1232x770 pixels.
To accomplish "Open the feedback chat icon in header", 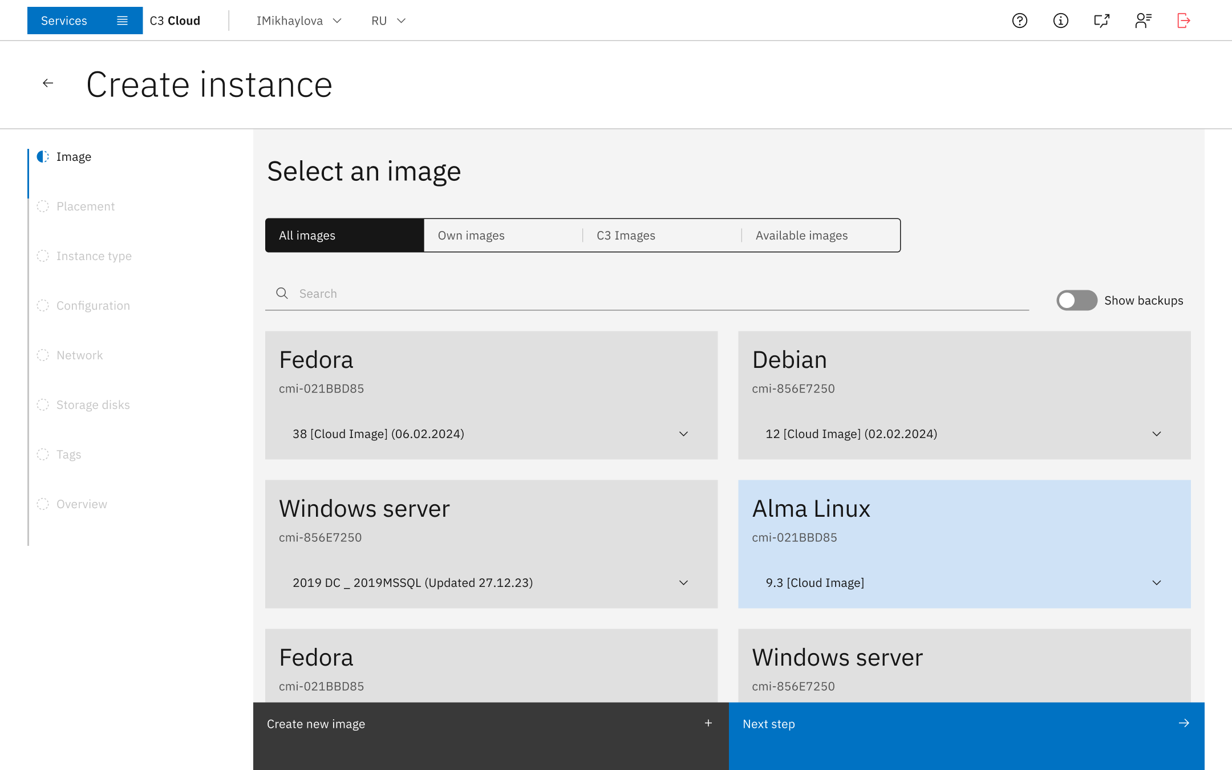I will 1101,21.
